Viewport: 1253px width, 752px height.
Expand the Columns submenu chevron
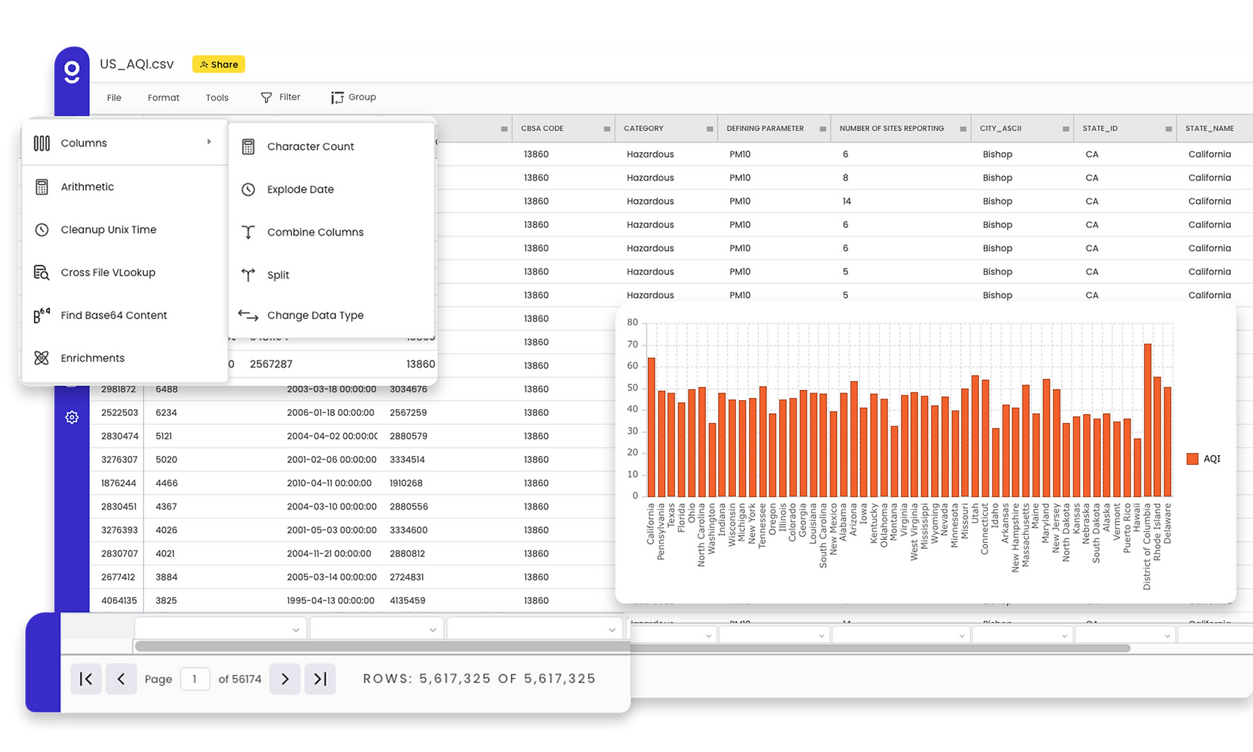210,141
